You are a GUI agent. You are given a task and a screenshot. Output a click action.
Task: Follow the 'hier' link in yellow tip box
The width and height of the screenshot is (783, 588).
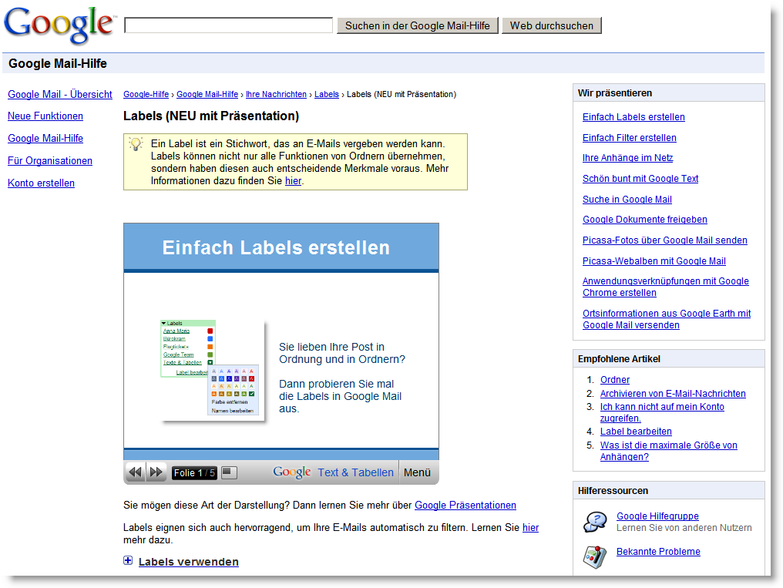pos(293,180)
